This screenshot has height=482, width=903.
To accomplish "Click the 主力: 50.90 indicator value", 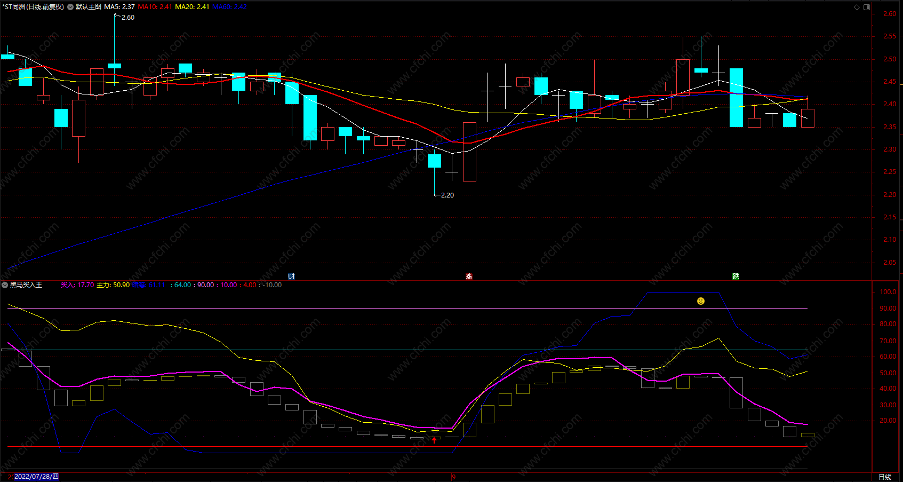I will pos(113,285).
